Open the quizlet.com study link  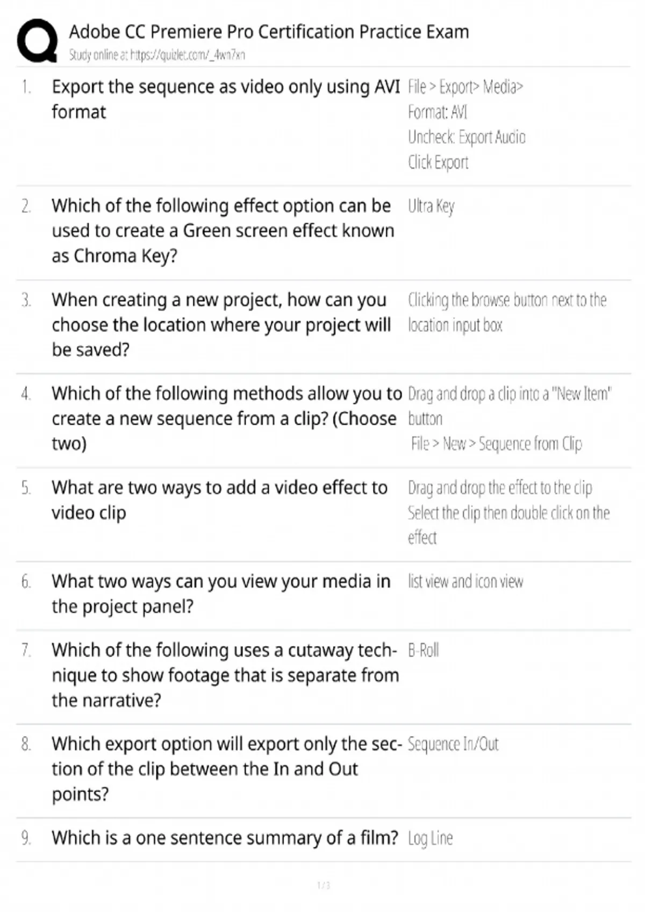157,55
